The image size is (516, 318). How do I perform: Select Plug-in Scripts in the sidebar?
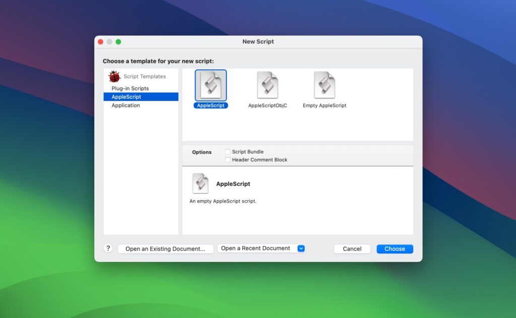(130, 88)
